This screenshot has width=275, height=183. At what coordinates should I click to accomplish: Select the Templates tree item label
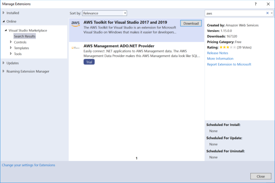(21, 48)
